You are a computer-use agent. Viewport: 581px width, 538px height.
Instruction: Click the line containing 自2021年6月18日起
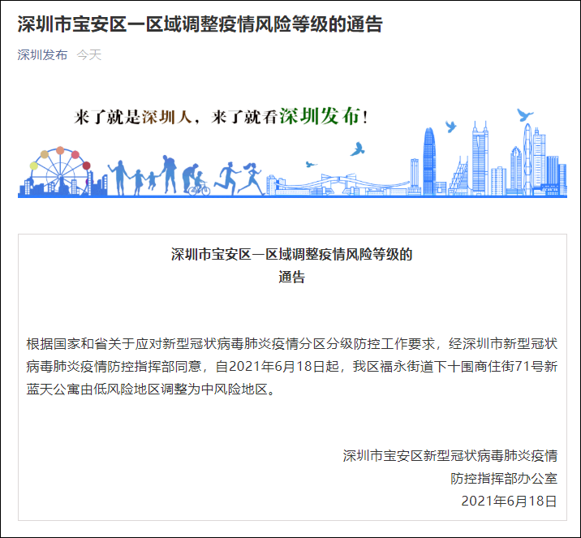pyautogui.click(x=292, y=367)
